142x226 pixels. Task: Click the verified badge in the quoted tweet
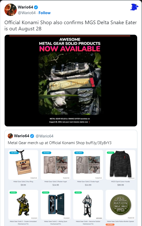click(32, 136)
